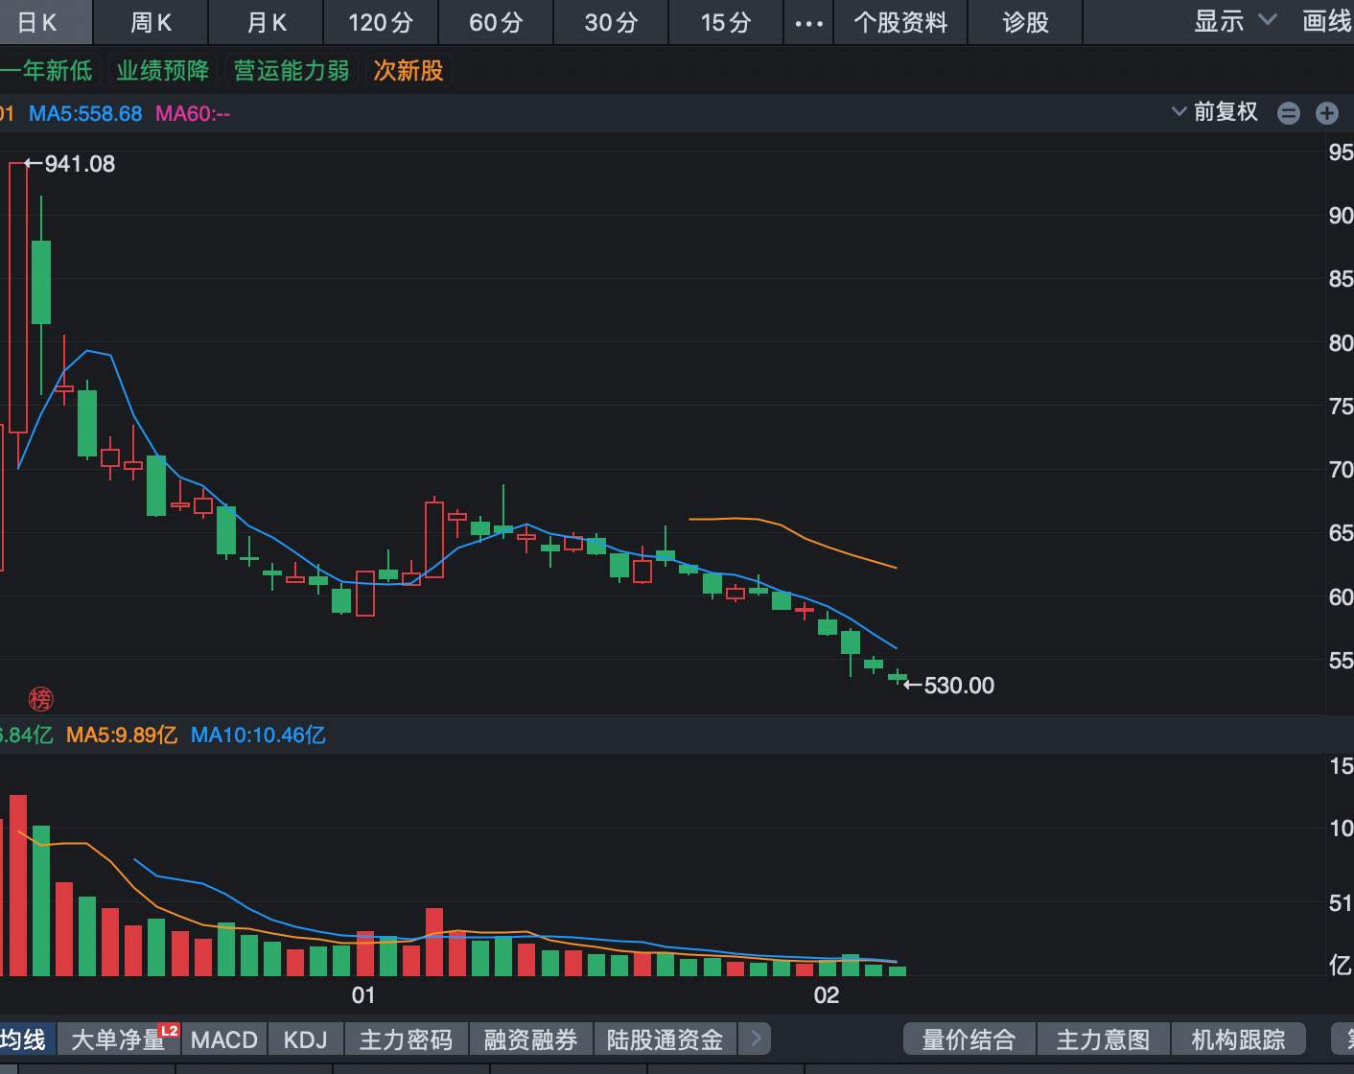Click the red 榜 ranking badge icon
The height and width of the screenshot is (1074, 1354).
click(40, 699)
